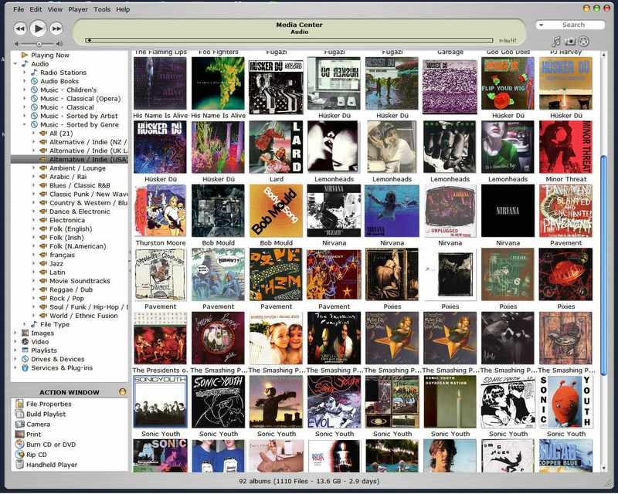Select The Presidents o... album cover

(x=160, y=338)
